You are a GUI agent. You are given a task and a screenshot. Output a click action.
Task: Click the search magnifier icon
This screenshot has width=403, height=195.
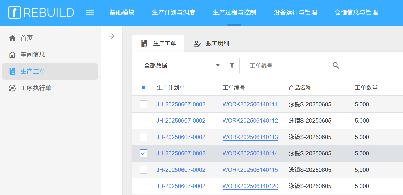point(336,66)
